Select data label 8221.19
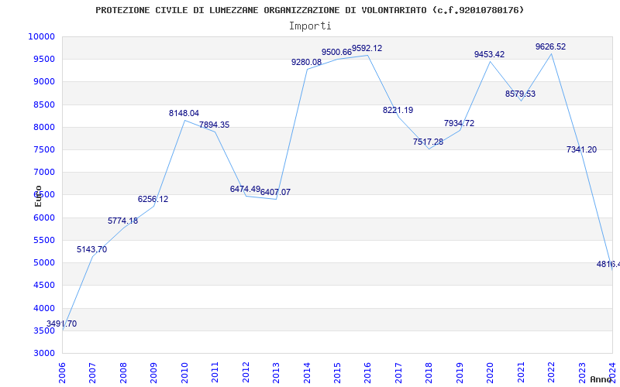Image resolution: width=620 pixels, height=387 pixels. pos(398,110)
